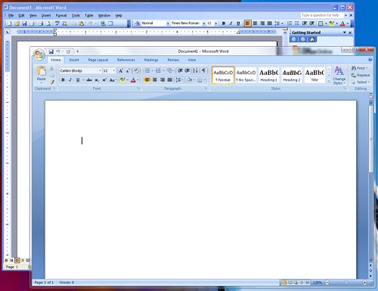Click Print Preview in Word 2003 toolbar

[x=48, y=23]
